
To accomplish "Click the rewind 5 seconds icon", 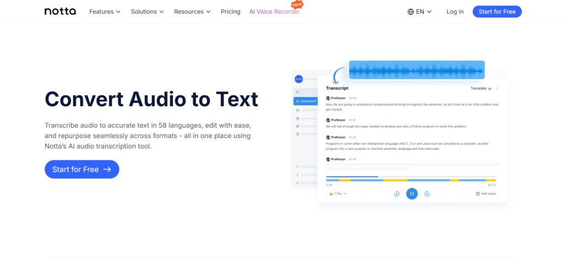I will (396, 194).
